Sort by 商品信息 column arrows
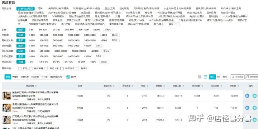 click(x=36, y=86)
